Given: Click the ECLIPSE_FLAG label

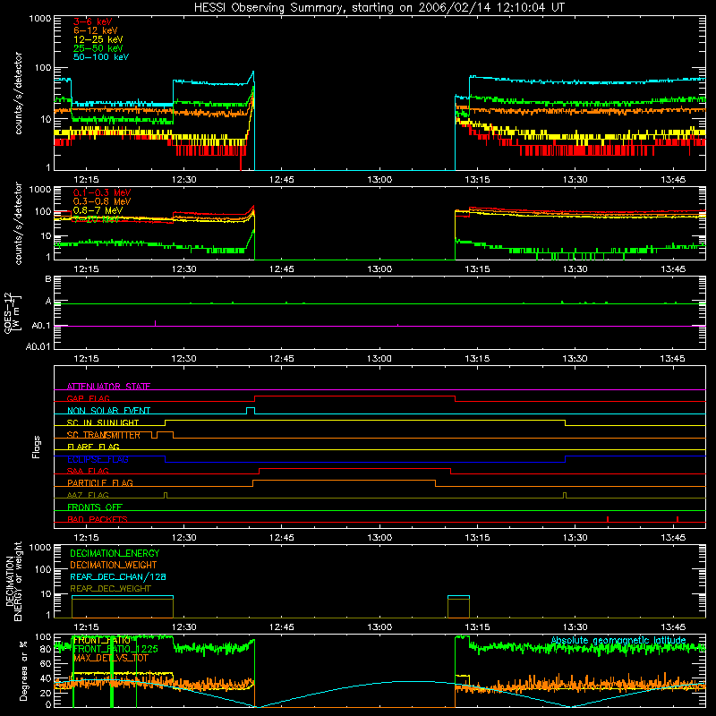Looking at the screenshot, I should [x=98, y=459].
